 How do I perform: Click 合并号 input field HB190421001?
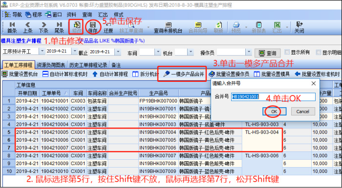pyautogui.click(x=273, y=97)
